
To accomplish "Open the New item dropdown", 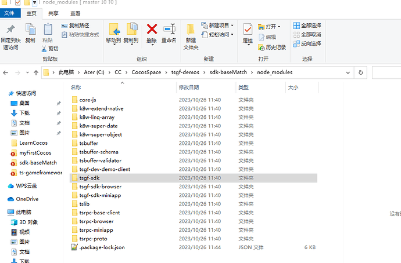I will 217,25.
